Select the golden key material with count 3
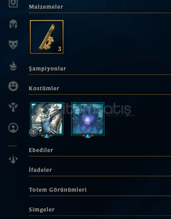This screenshot has height=219, width=171. click(47, 37)
